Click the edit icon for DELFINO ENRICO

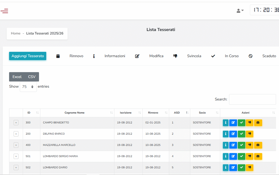point(233,134)
